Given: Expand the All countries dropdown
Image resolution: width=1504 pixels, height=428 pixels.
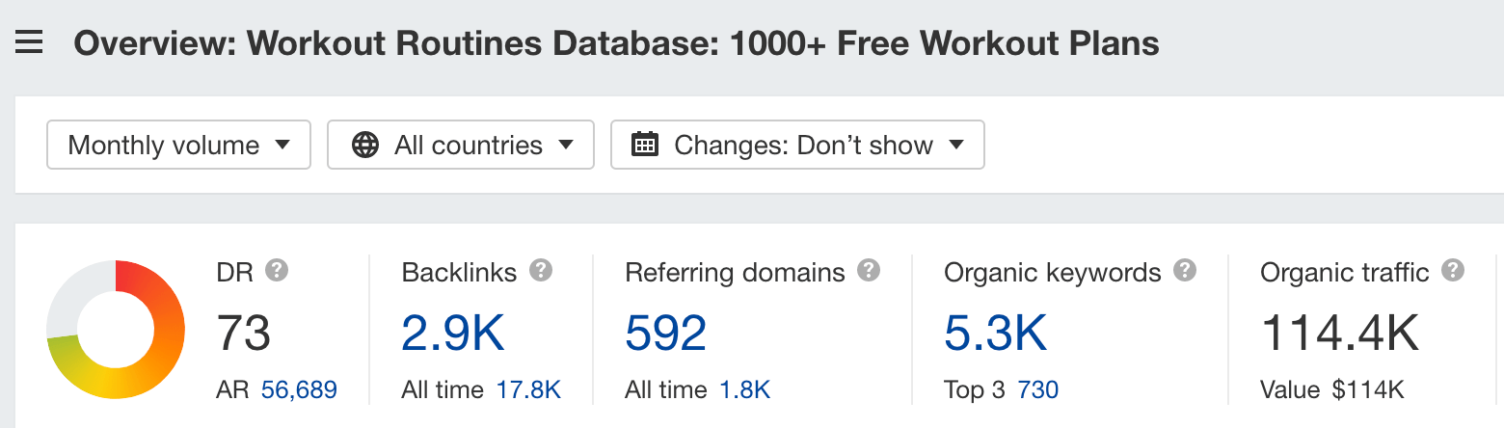Looking at the screenshot, I should pyautogui.click(x=461, y=146).
